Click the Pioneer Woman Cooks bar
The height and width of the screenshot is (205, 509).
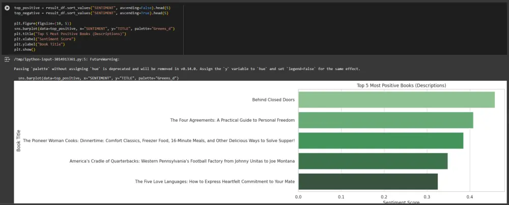click(381, 141)
